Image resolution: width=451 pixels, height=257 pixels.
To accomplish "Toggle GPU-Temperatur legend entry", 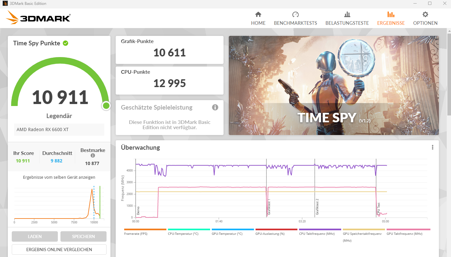I will click(x=233, y=232).
